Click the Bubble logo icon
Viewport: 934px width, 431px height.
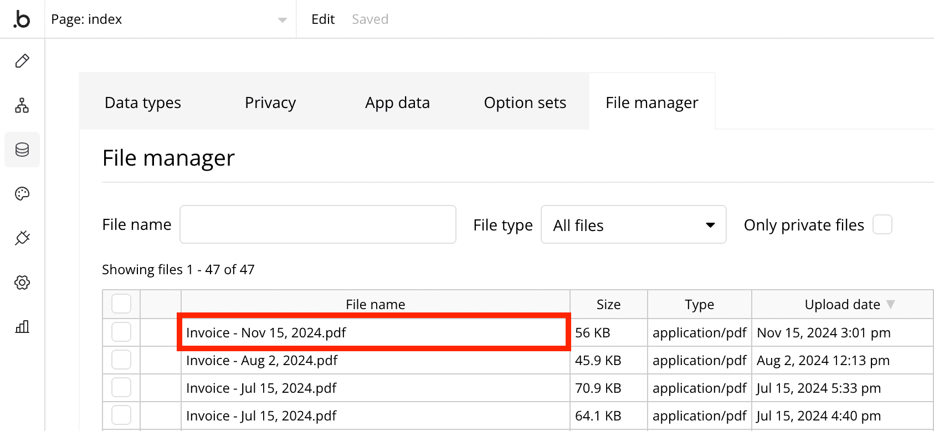[x=22, y=19]
